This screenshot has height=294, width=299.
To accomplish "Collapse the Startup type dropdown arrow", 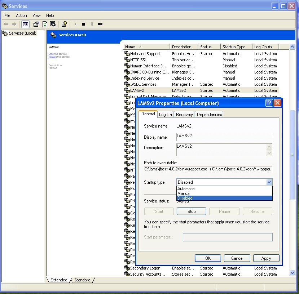I will point(269,182).
